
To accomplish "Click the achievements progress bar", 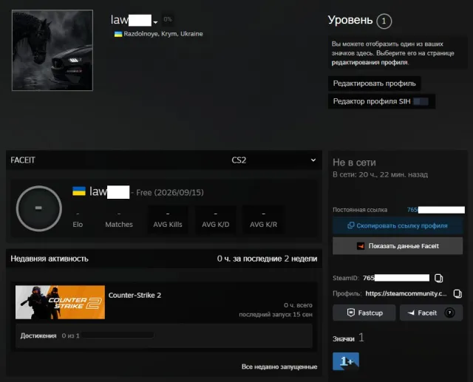I will click(118, 335).
